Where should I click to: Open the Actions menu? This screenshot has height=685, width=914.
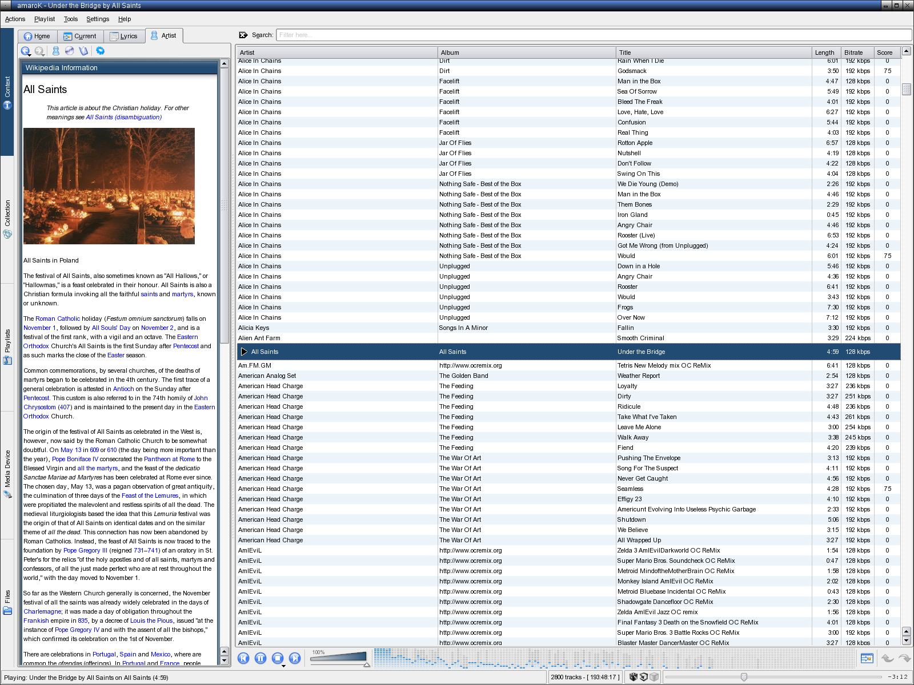[15, 19]
